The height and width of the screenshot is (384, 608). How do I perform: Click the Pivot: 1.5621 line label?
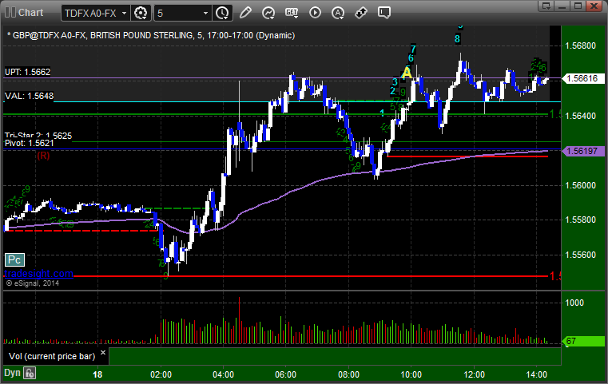tap(29, 144)
